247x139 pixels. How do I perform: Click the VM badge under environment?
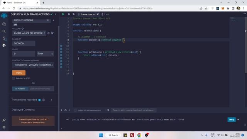(x=15, y=25)
